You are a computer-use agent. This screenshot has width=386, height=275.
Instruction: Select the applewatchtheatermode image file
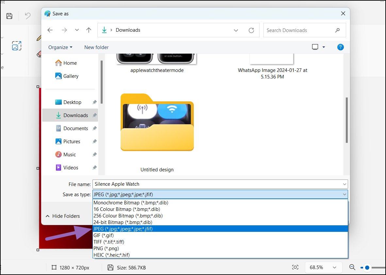pyautogui.click(x=157, y=63)
